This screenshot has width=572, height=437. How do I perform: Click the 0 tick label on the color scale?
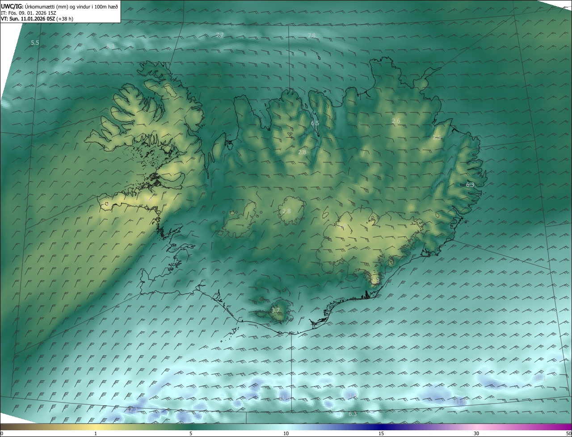pyautogui.click(x=2, y=434)
